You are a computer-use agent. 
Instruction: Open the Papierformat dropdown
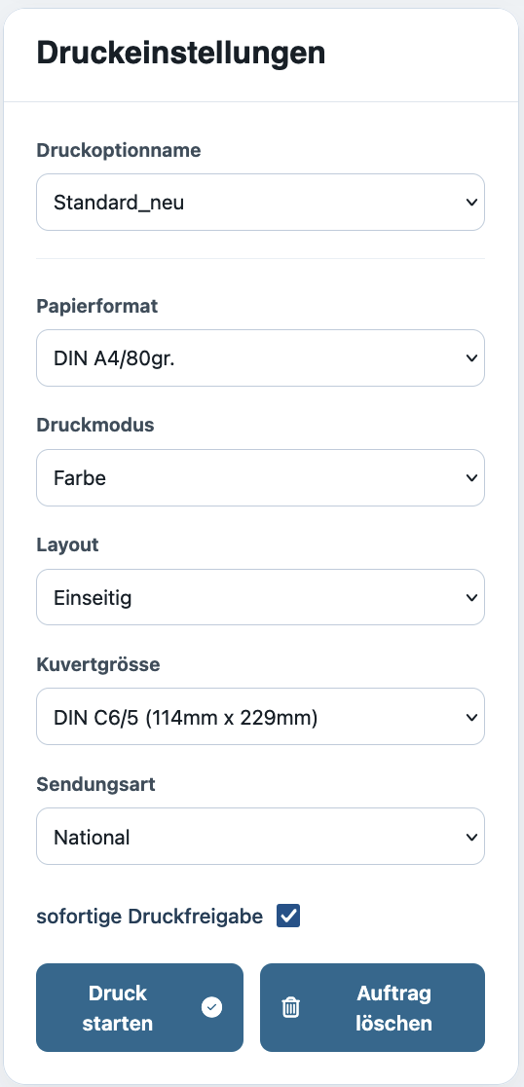click(261, 357)
